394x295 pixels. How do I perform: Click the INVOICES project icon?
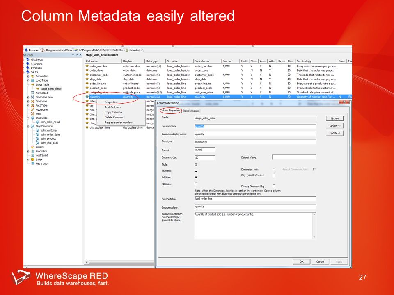click(27, 68)
